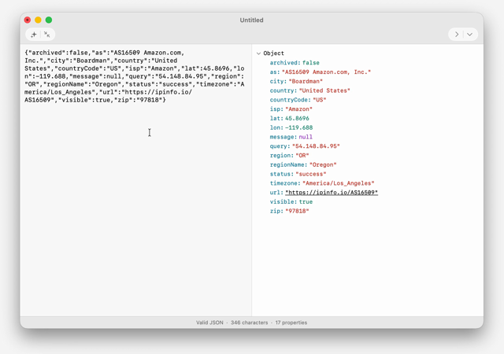Click the format/beautify JSON sparkle icon
Image resolution: width=504 pixels, height=354 pixels.
(x=34, y=35)
